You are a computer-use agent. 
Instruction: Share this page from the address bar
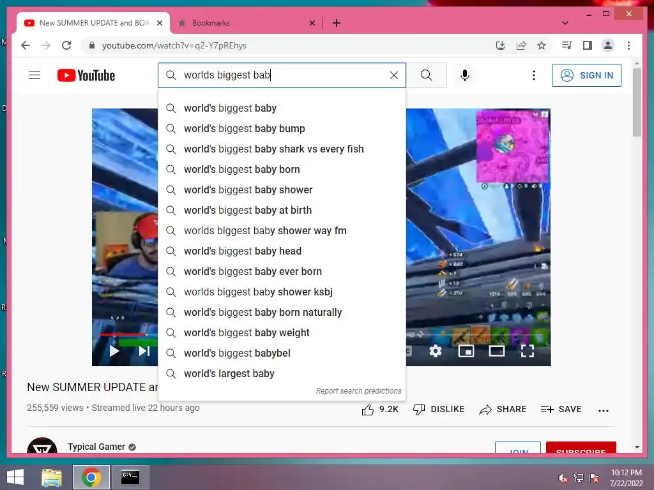521,45
